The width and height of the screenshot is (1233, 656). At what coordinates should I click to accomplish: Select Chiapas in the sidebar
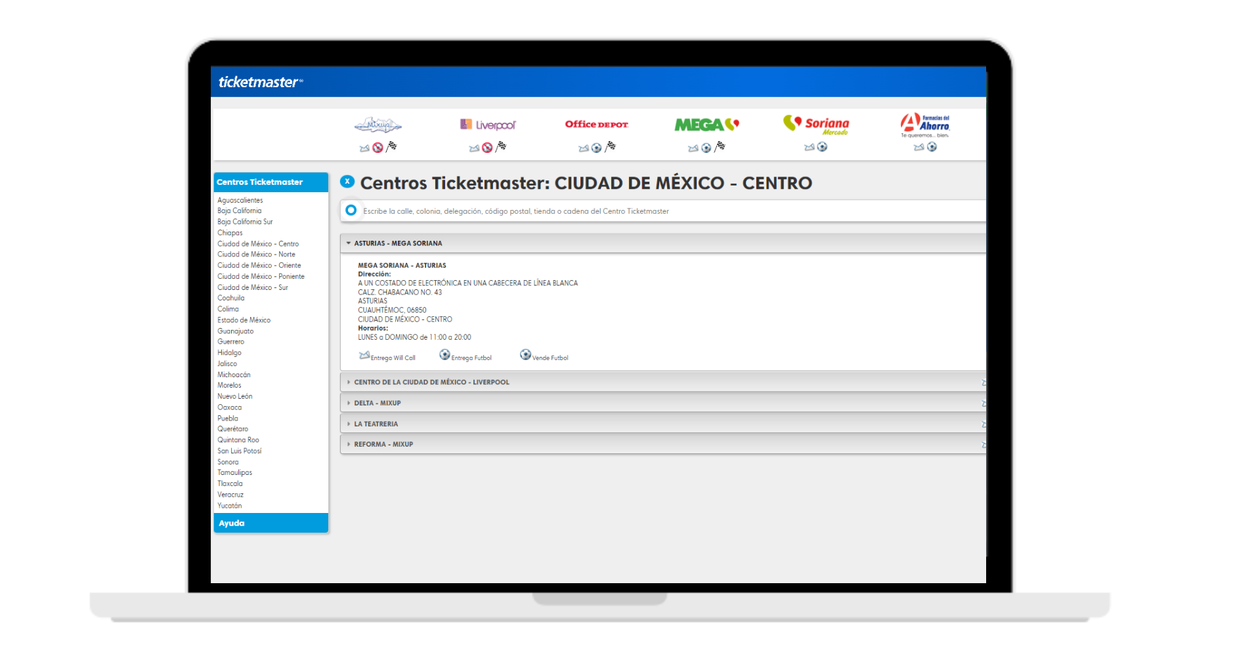[230, 233]
